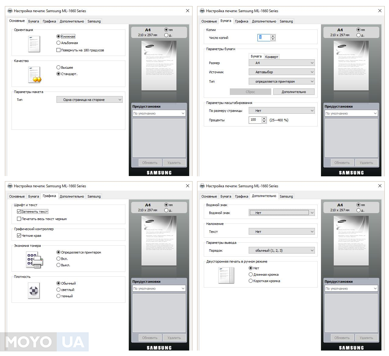Select Длинная кромка duplex option
The width and height of the screenshot is (389, 356).
pyautogui.click(x=264, y=275)
